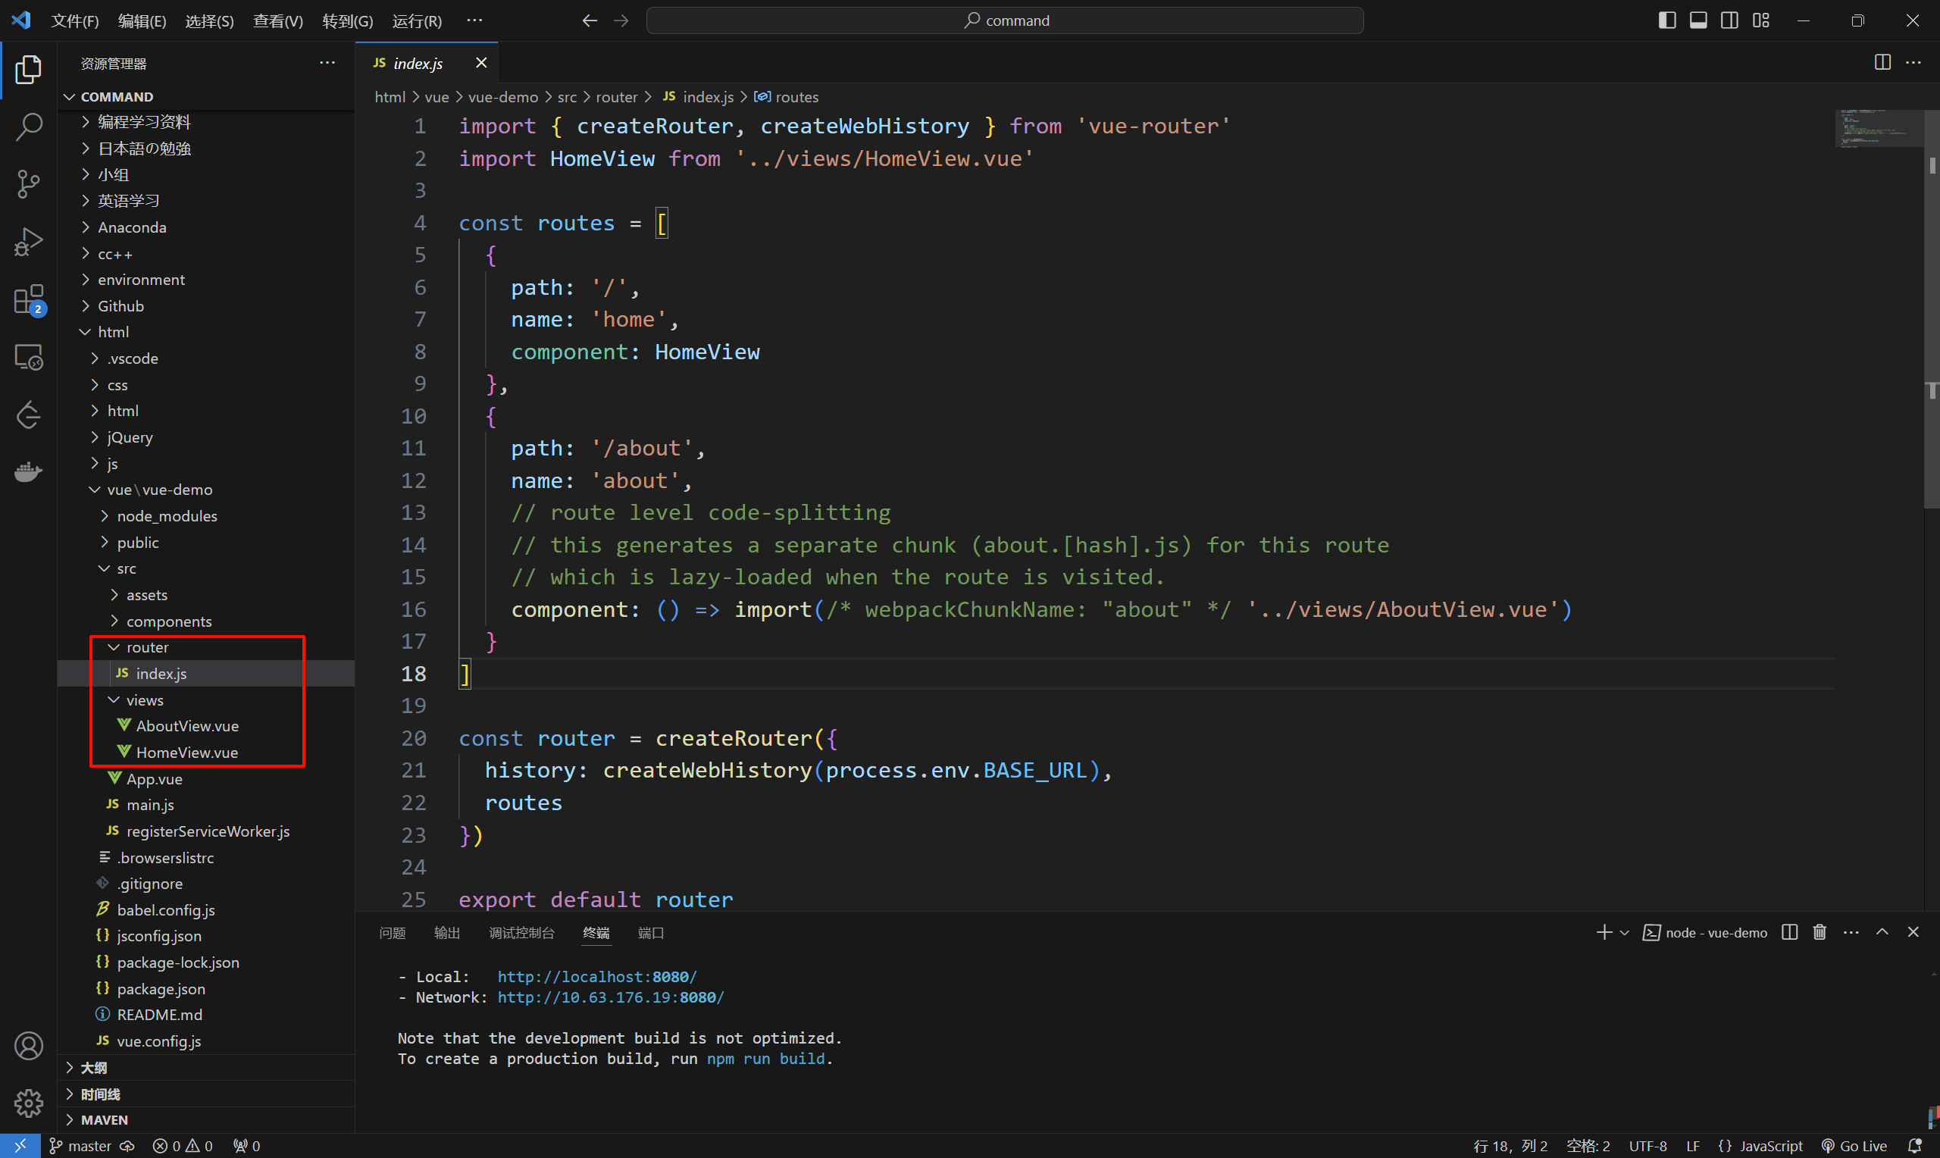Open the Extensions view
Image resolution: width=1940 pixels, height=1158 pixels.
[x=29, y=299]
